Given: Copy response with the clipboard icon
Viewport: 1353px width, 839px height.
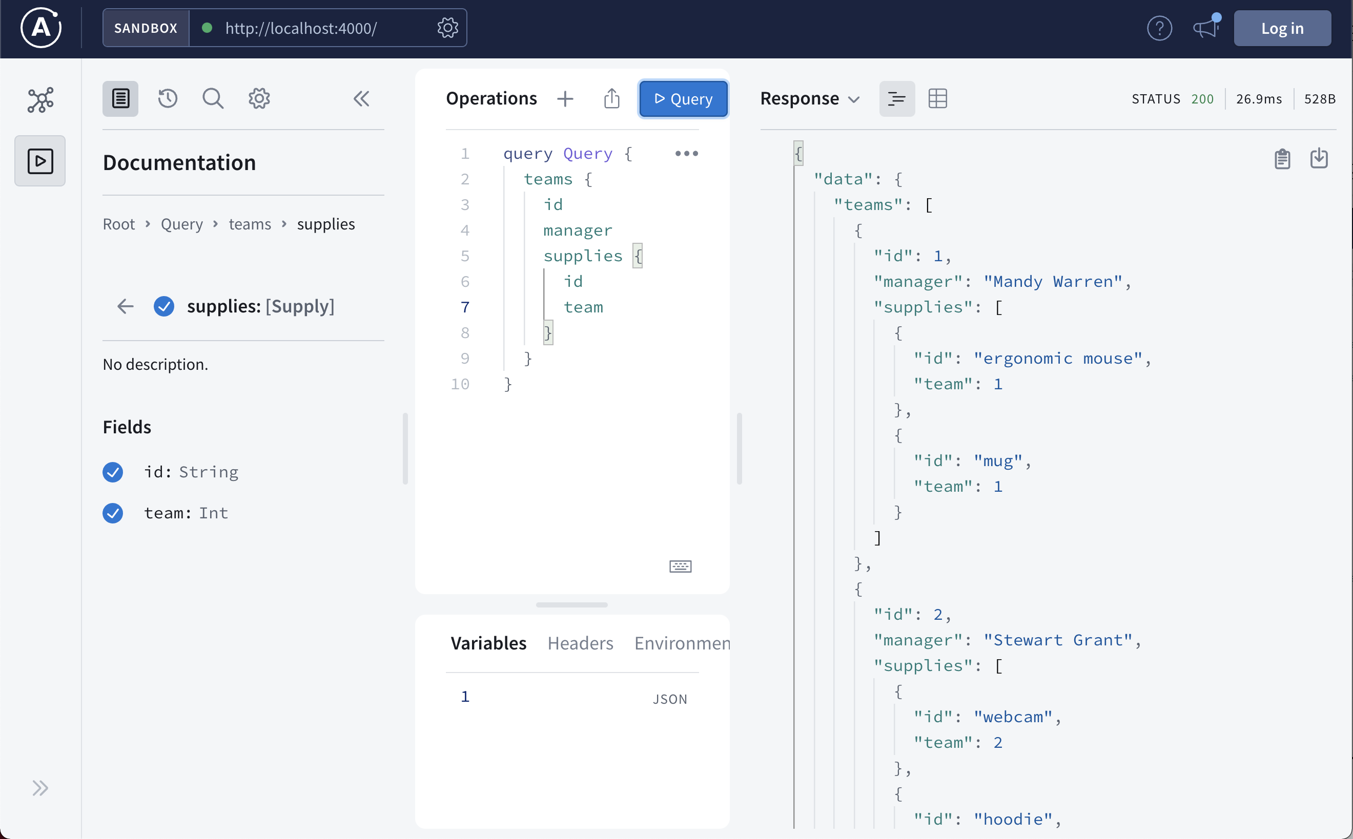Looking at the screenshot, I should coord(1281,159).
